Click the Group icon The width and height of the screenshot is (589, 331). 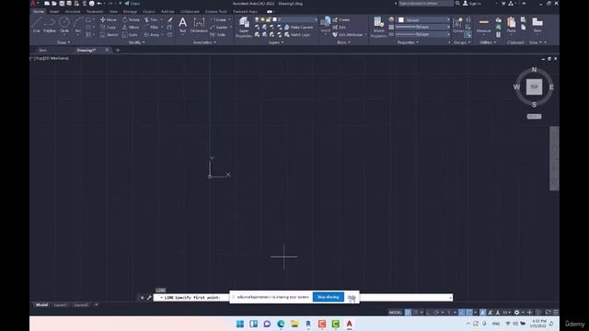point(458,25)
